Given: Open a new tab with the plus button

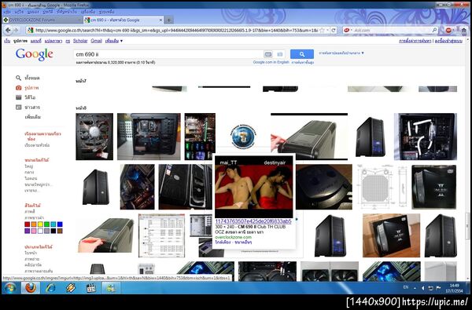Looking at the screenshot, I should click(x=168, y=20).
